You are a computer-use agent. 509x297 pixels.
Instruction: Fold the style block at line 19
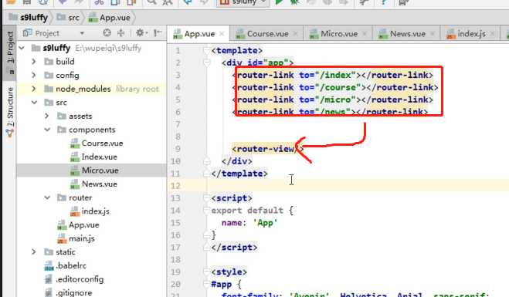pyautogui.click(x=206, y=272)
